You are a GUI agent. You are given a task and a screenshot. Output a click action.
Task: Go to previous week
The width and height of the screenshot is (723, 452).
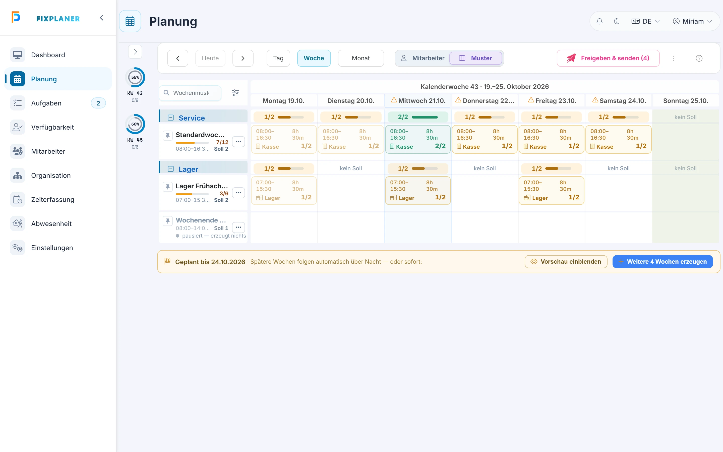pyautogui.click(x=178, y=58)
